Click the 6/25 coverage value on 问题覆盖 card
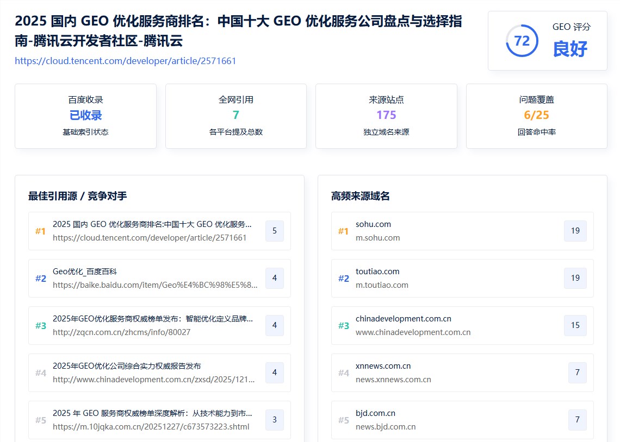 click(536, 116)
